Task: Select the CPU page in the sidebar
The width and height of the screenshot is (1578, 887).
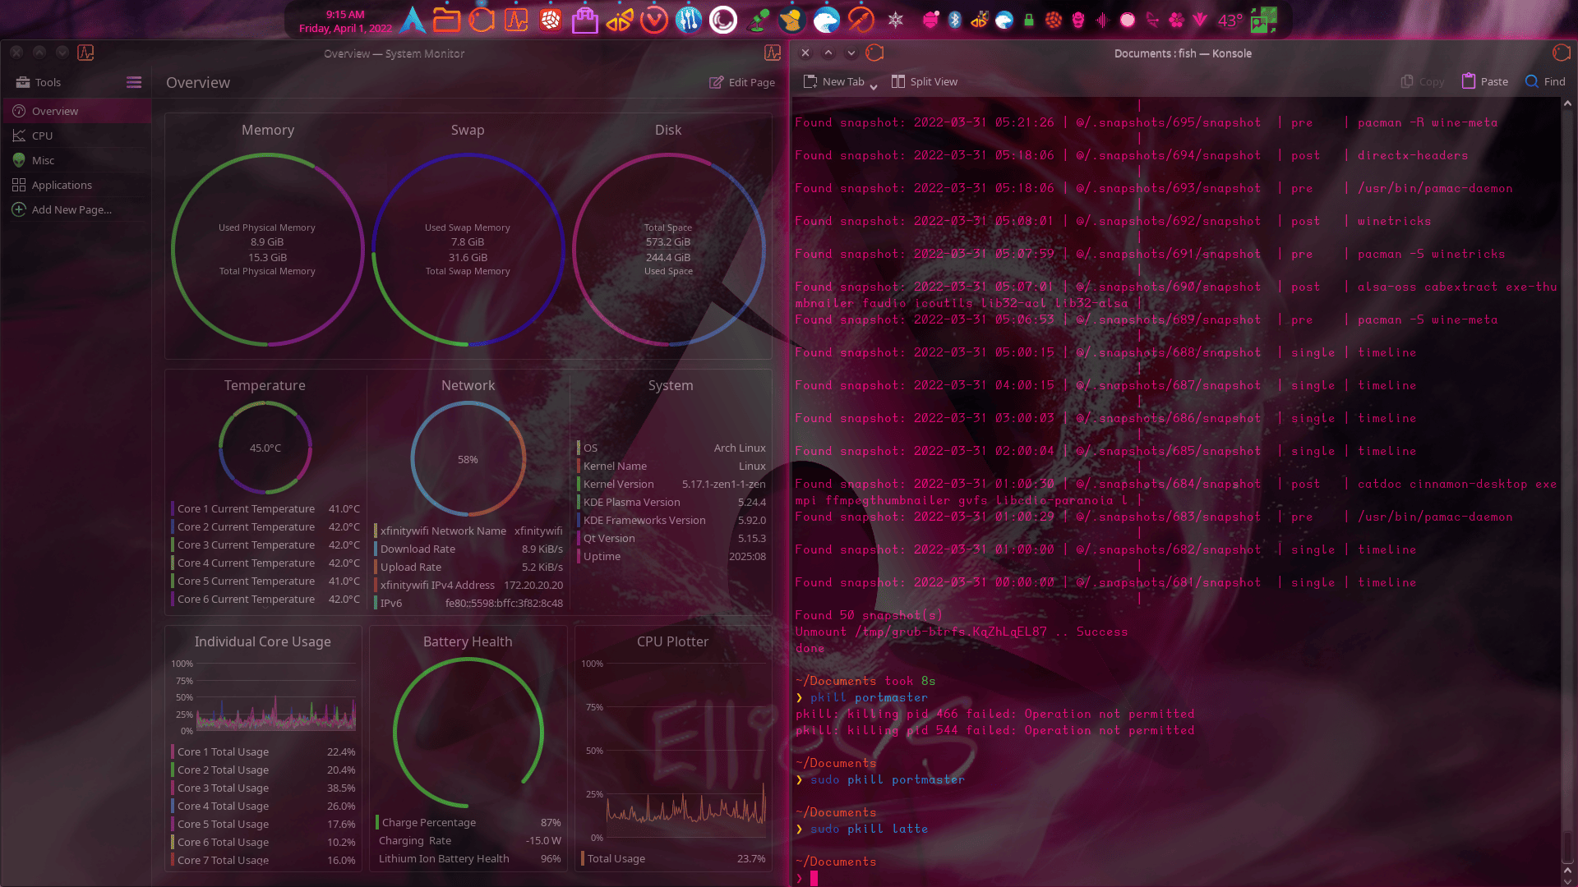Action: tap(42, 136)
